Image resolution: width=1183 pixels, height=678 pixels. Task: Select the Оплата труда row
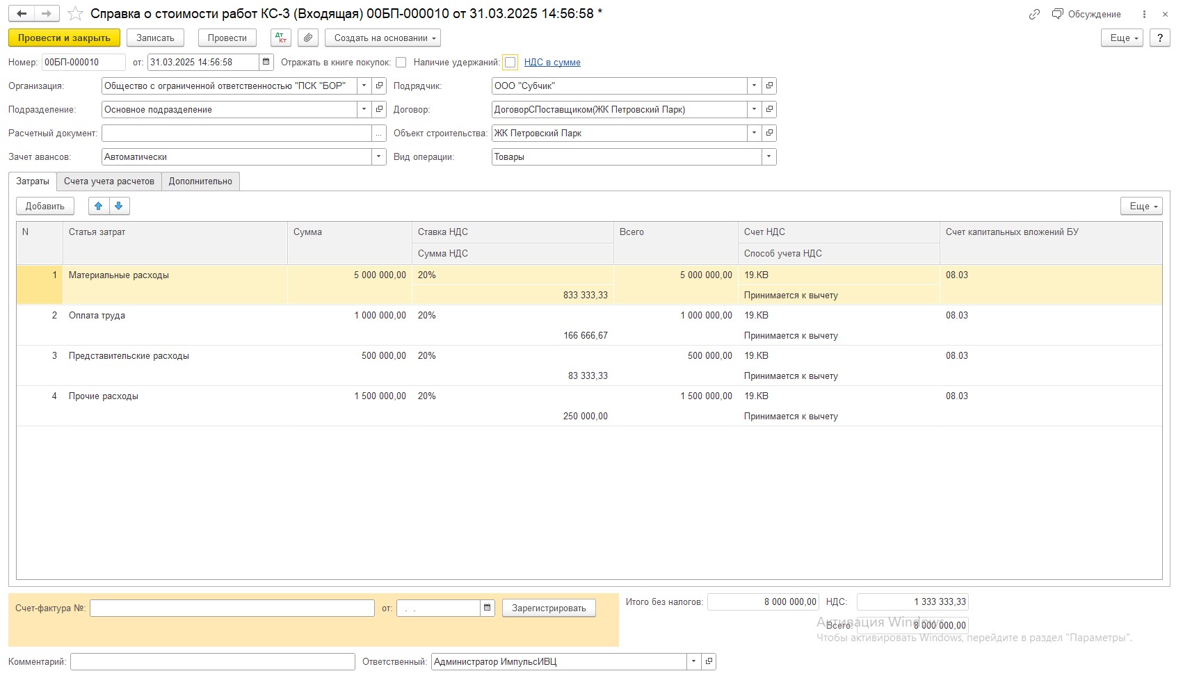[x=589, y=325]
